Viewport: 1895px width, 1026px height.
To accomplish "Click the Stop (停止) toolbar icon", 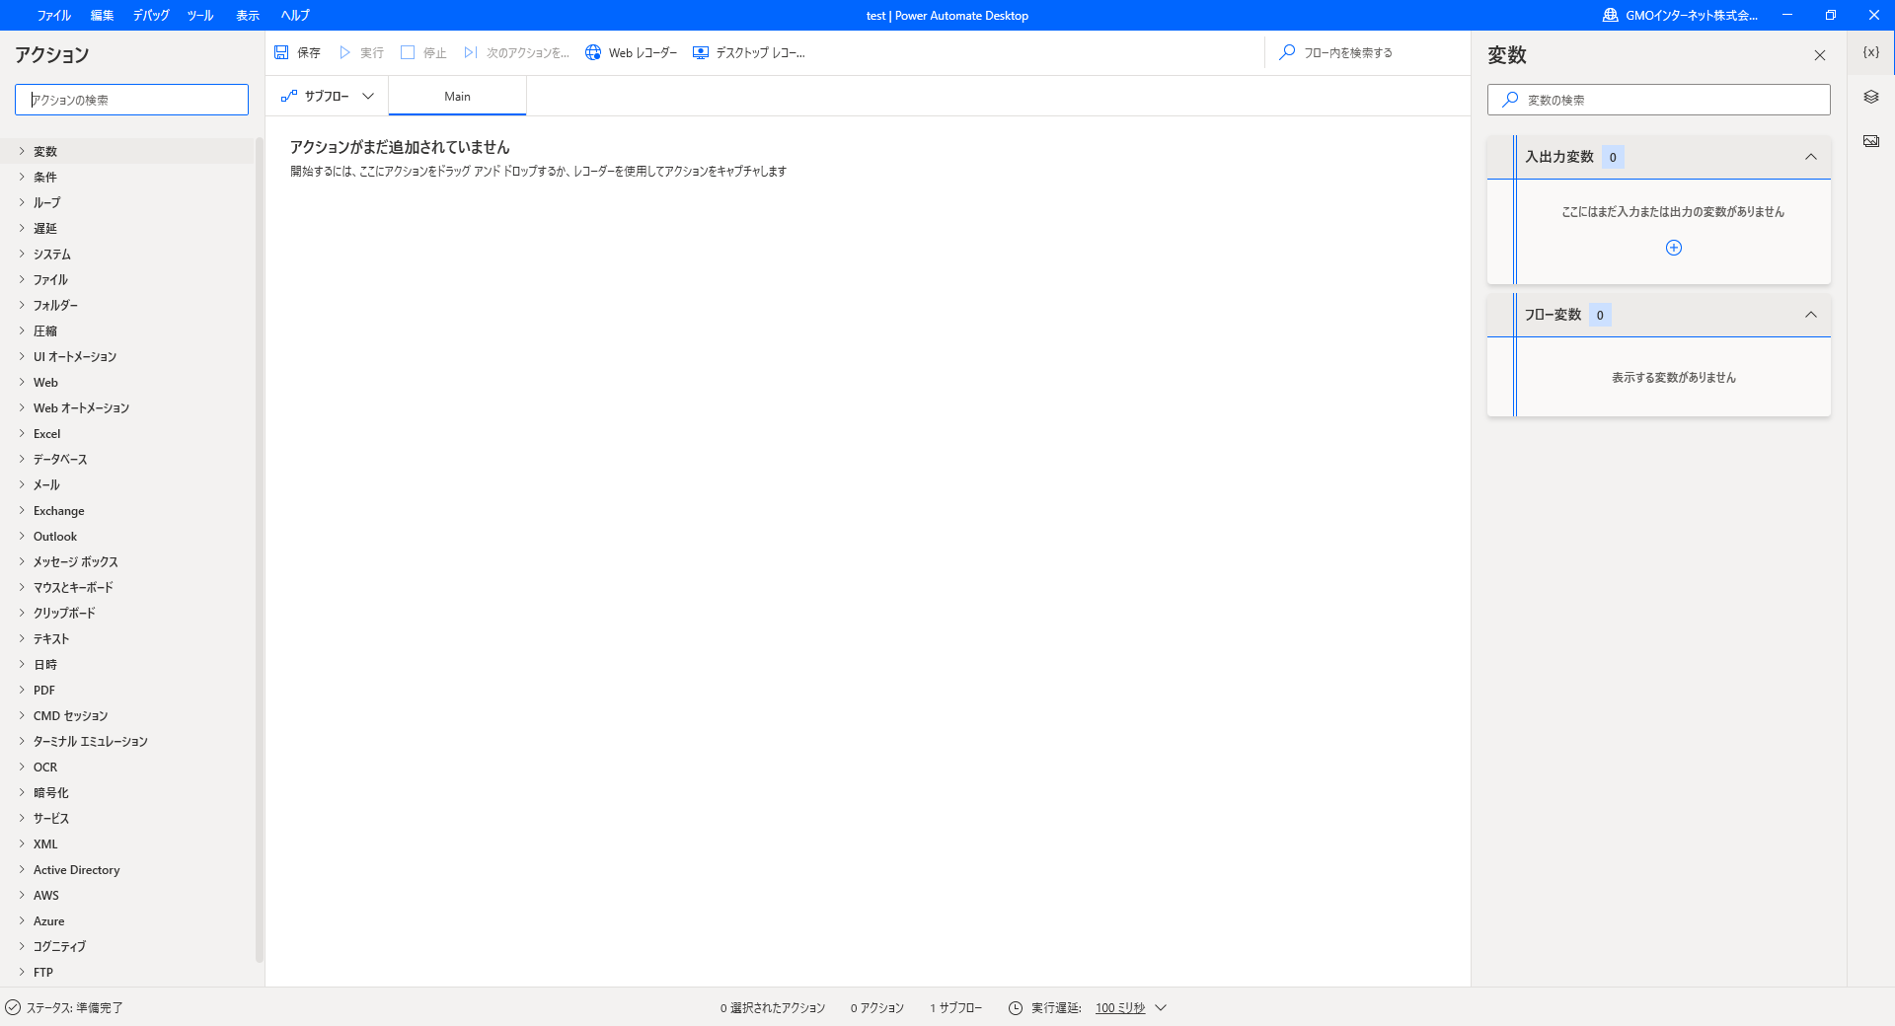I will (x=408, y=52).
